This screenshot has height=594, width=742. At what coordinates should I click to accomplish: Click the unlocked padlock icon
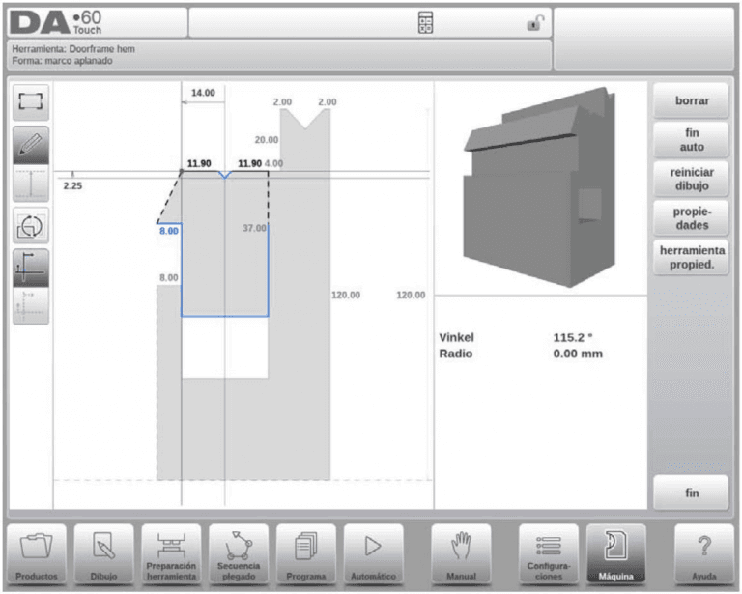pyautogui.click(x=535, y=22)
